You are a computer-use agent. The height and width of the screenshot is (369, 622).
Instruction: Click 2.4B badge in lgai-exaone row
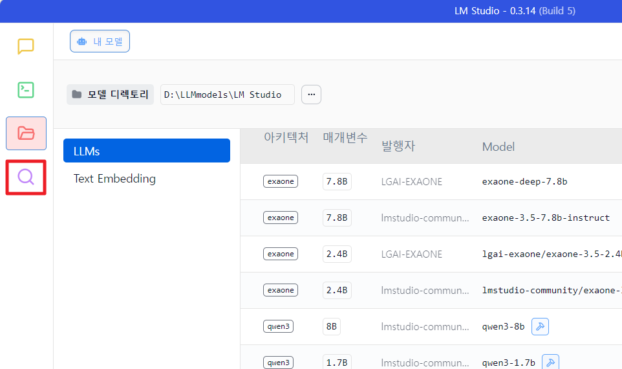point(337,254)
